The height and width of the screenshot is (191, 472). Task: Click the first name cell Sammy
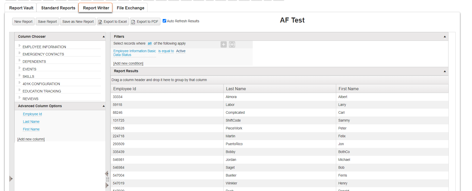[x=392, y=120]
